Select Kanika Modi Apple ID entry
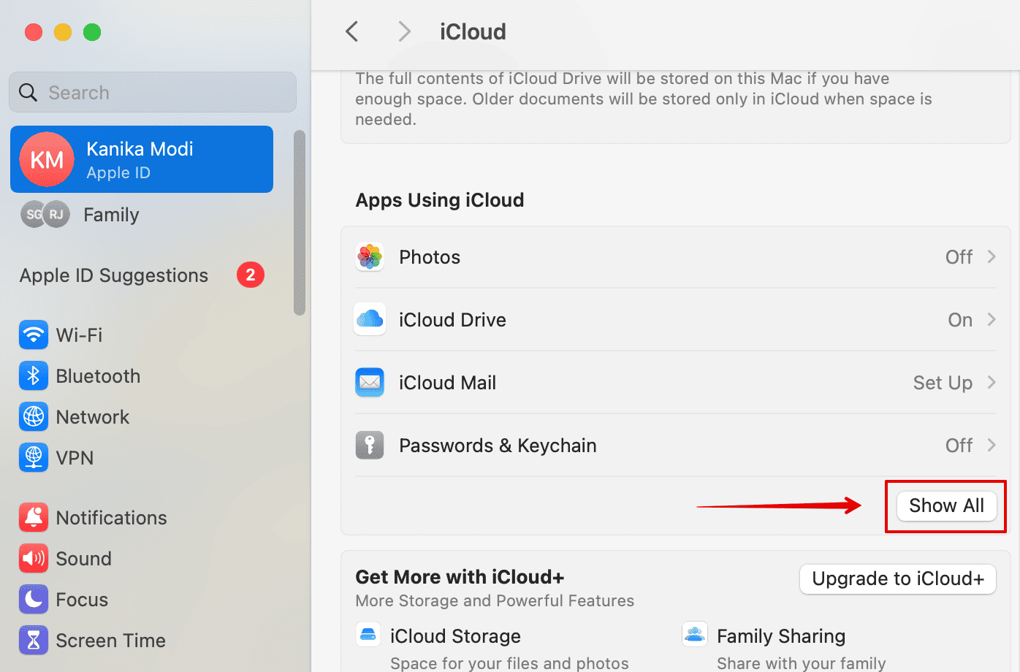The image size is (1020, 672). click(142, 159)
